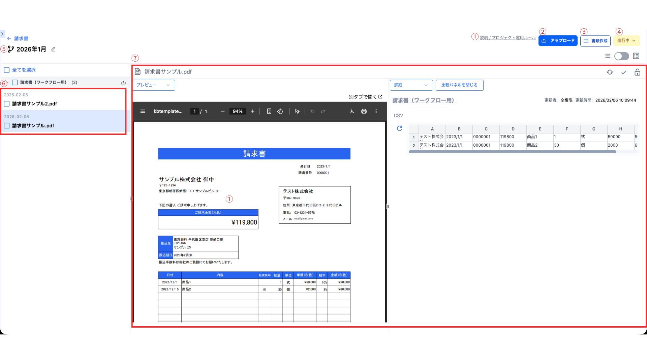The image size is (647, 364).
Task: Toggle the list/table view switch
Action: [621, 56]
